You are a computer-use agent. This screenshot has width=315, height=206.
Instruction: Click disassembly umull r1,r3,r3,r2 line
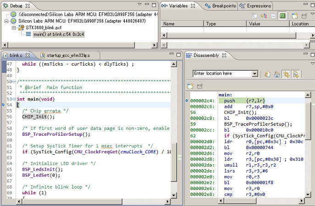tap(248, 165)
